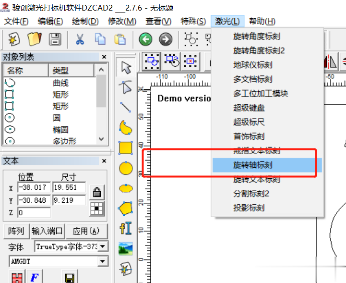Click the save text floppy icon

(70, 277)
